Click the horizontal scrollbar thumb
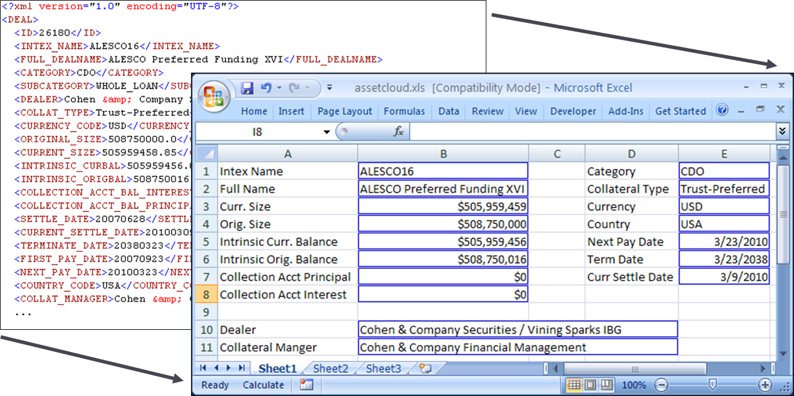 click(x=635, y=368)
